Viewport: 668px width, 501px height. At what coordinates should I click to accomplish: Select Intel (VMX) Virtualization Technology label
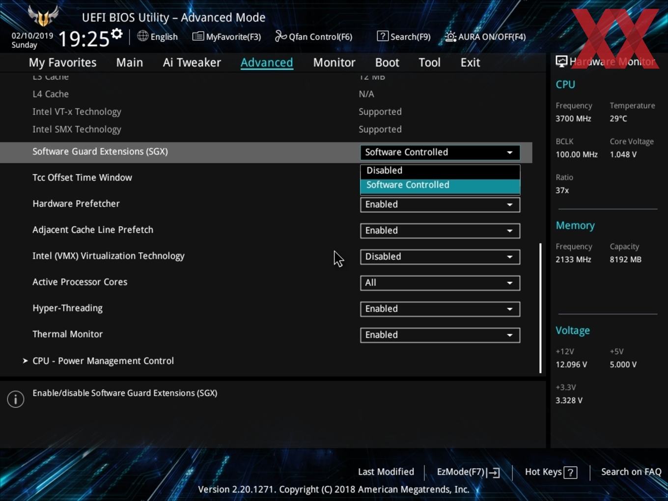(x=109, y=255)
